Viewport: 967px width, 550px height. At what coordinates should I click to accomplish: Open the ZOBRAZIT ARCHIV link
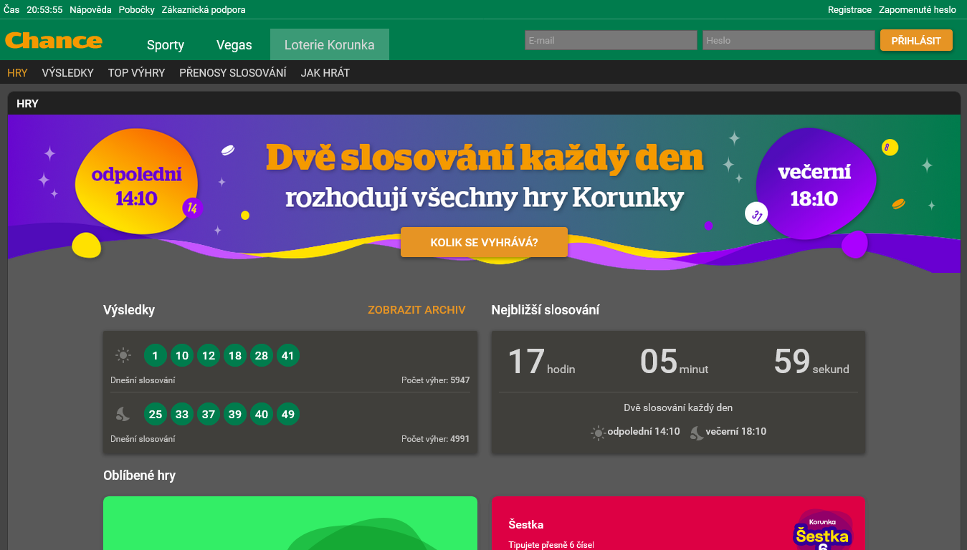pos(416,310)
